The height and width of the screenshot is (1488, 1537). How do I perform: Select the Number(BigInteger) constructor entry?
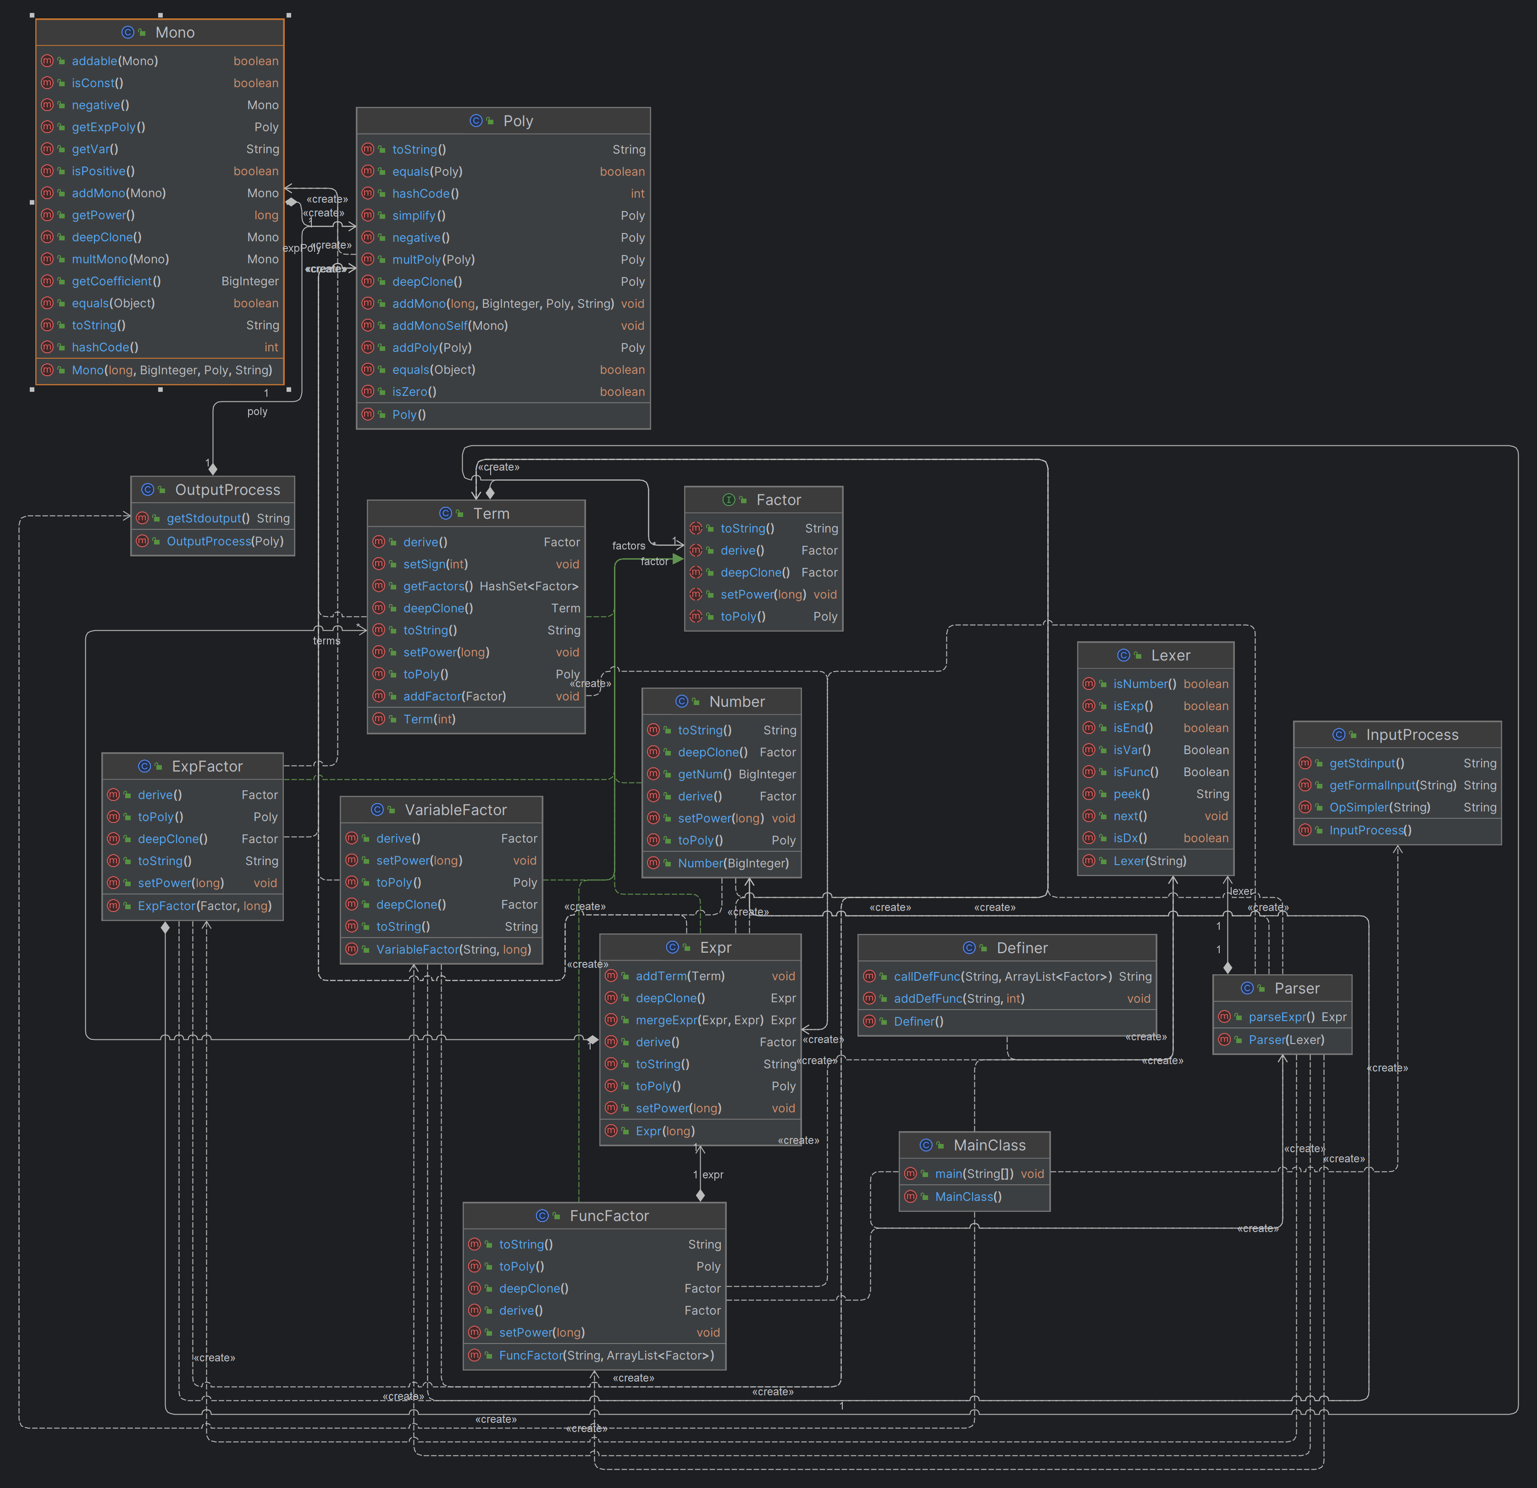pyautogui.click(x=721, y=863)
